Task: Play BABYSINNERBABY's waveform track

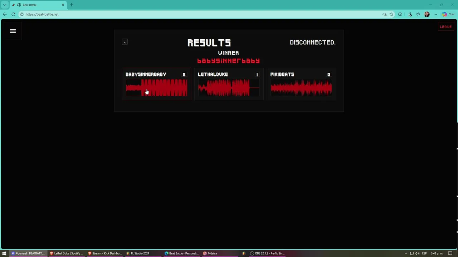Action: [x=156, y=88]
